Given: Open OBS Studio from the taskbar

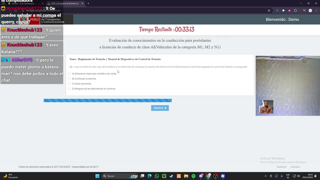Looking at the screenshot, I should coord(215,176).
